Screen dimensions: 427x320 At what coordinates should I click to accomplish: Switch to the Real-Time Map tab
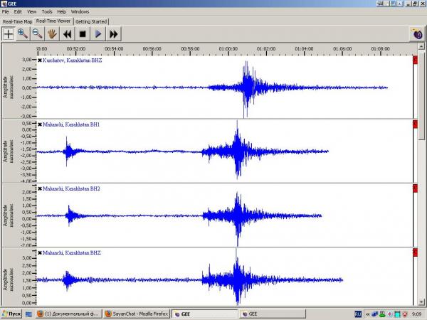(18, 21)
